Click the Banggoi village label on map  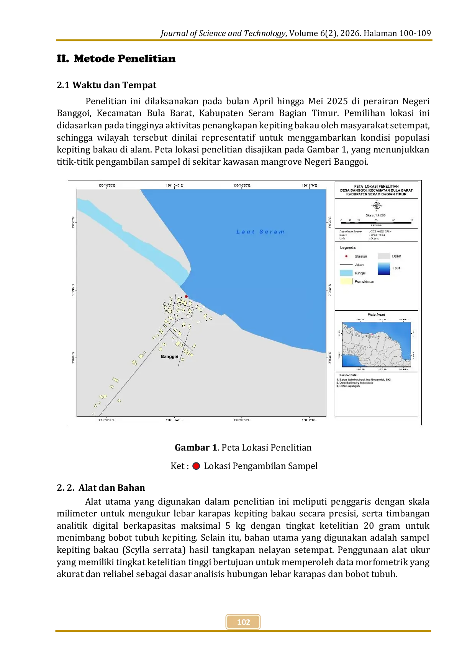coord(169,357)
